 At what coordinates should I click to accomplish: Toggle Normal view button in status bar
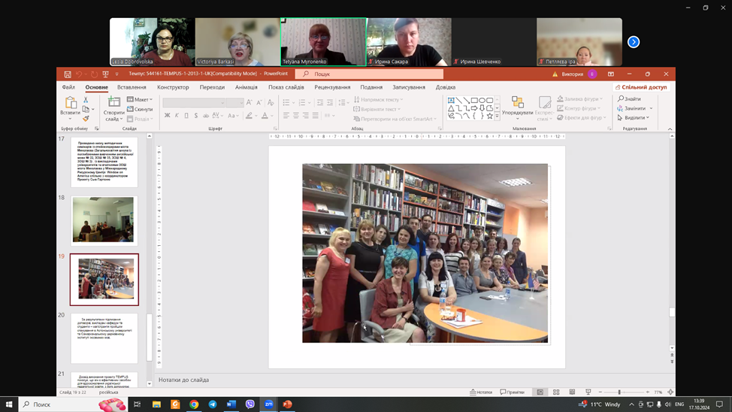coord(540,392)
